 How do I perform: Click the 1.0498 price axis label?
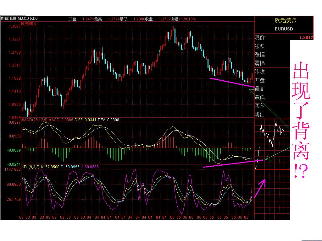click(x=14, y=117)
